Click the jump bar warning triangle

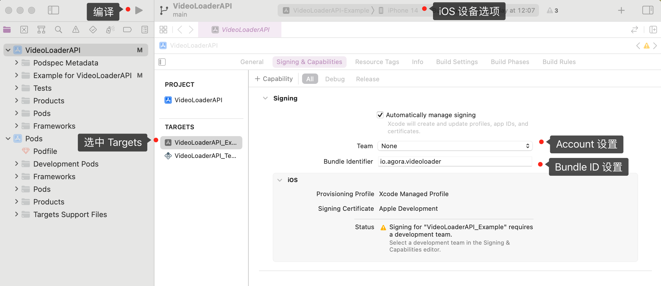tap(647, 46)
